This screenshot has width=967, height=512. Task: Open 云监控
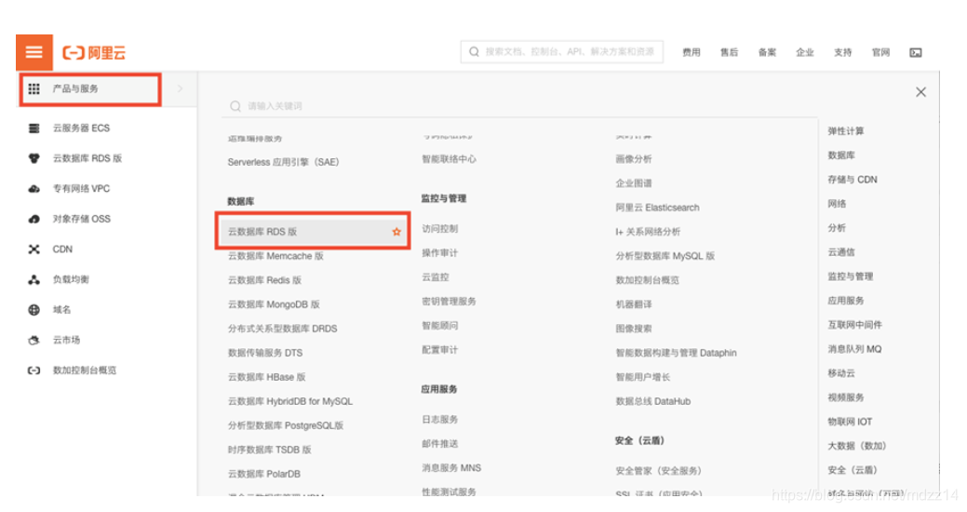(x=436, y=277)
